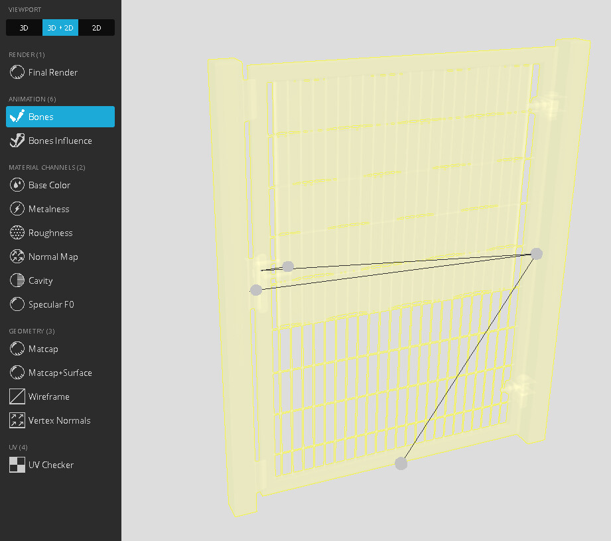The width and height of the screenshot is (611, 541).
Task: Select the bone joint near the gate latch
Action: [288, 267]
